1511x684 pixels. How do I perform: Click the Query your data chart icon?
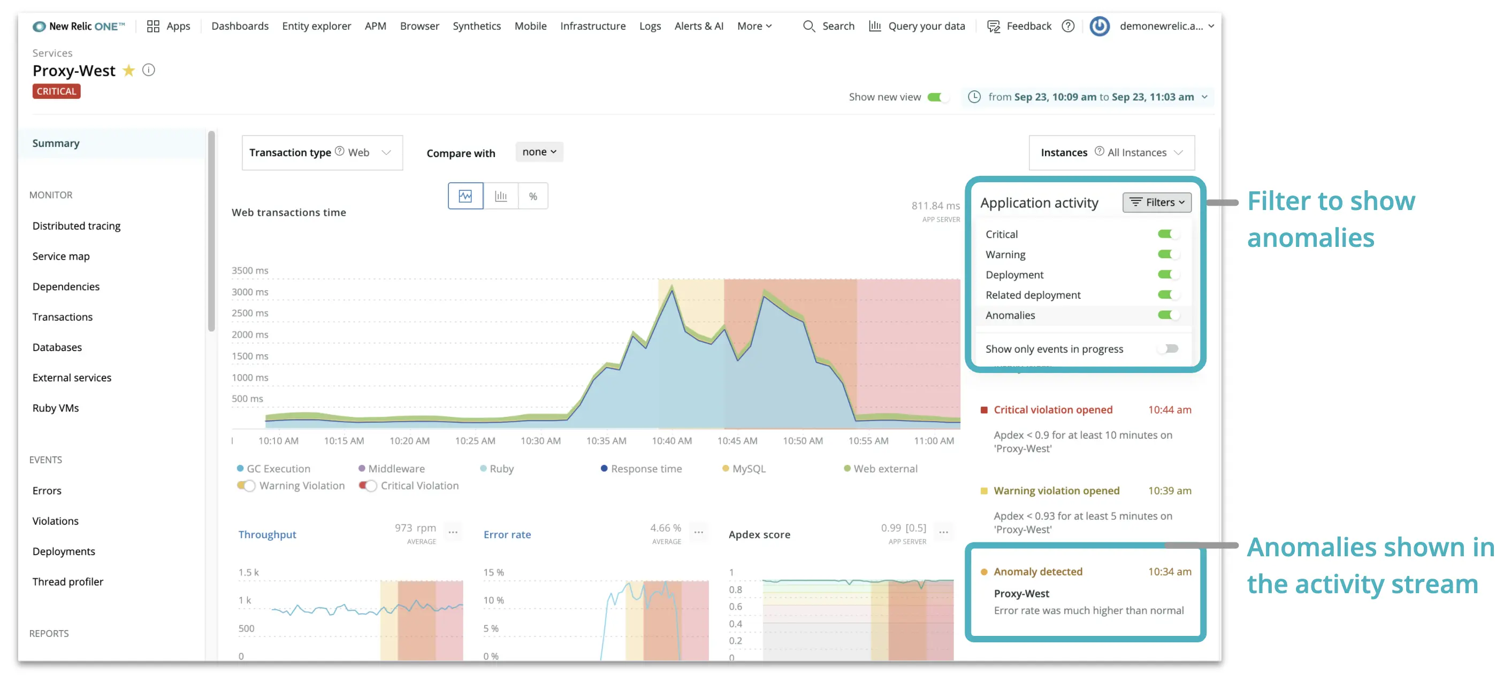[875, 26]
